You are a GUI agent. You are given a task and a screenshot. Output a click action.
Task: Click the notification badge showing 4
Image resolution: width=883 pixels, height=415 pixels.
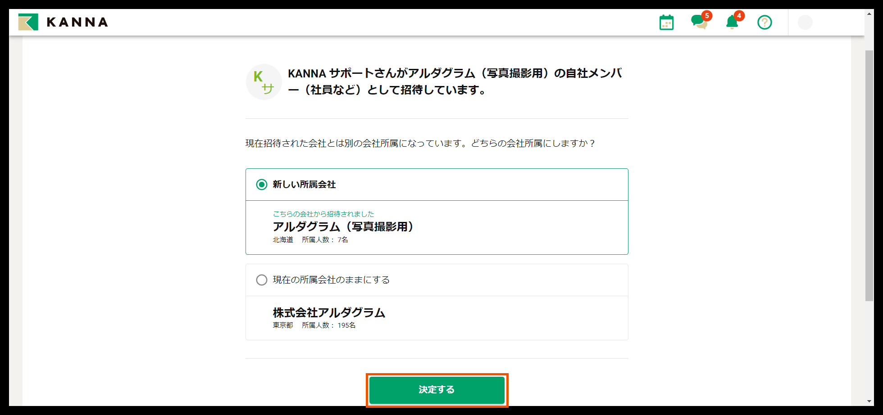(739, 16)
